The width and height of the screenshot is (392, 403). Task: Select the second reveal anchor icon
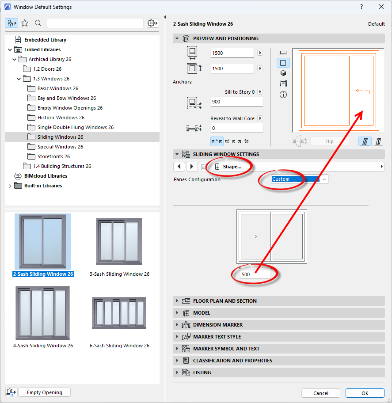point(227,141)
